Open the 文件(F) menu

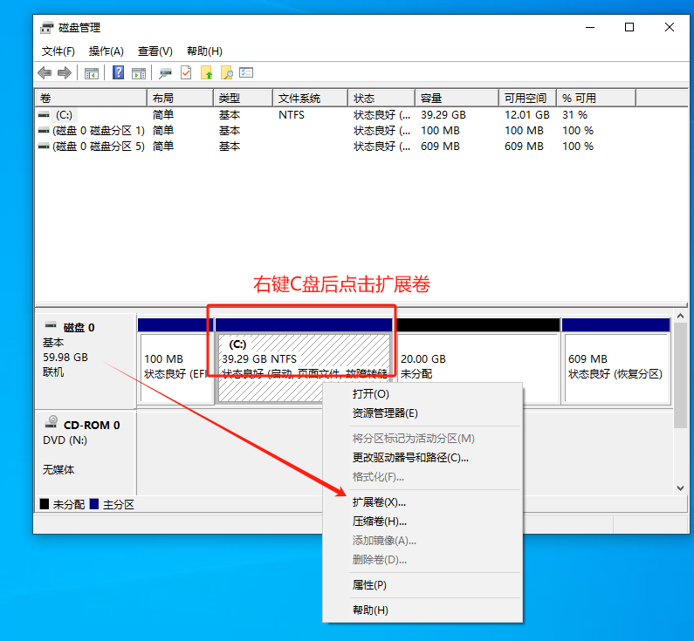pyautogui.click(x=58, y=51)
